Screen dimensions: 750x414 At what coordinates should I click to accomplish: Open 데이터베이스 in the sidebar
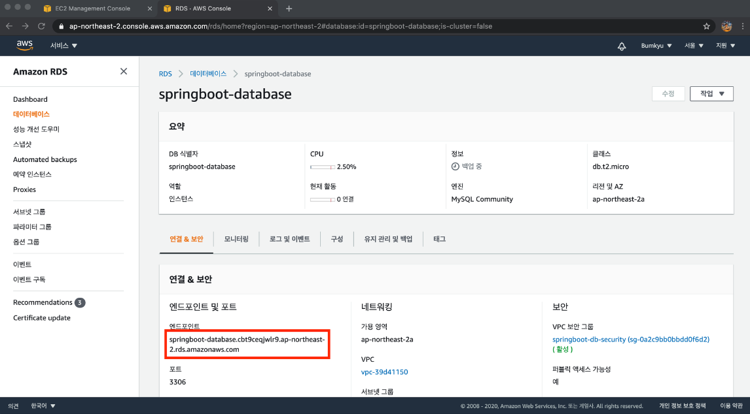(31, 114)
